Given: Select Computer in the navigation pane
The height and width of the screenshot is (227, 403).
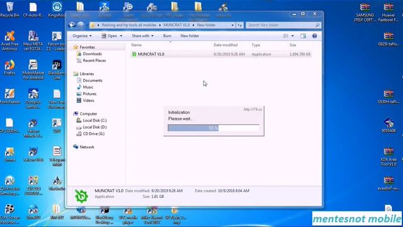Looking at the screenshot, I should pos(88,113).
